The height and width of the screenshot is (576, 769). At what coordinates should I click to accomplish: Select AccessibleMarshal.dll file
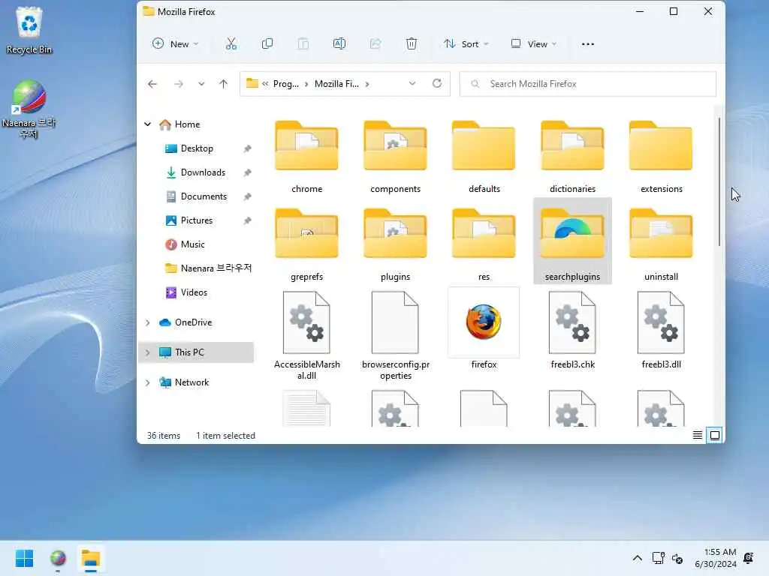tap(306, 334)
